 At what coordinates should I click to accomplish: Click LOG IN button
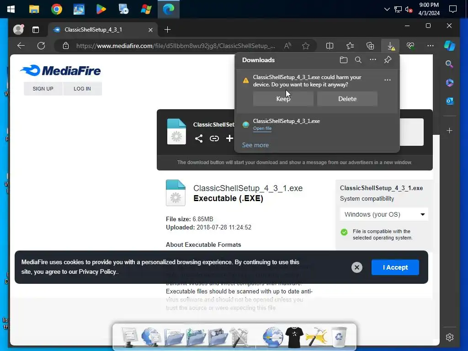82,89
